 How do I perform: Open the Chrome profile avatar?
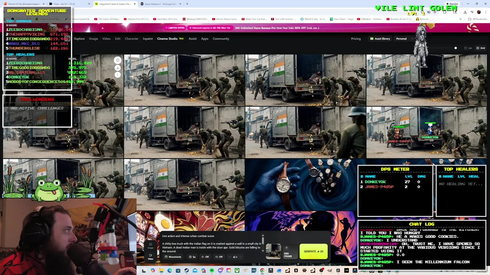click(479, 12)
